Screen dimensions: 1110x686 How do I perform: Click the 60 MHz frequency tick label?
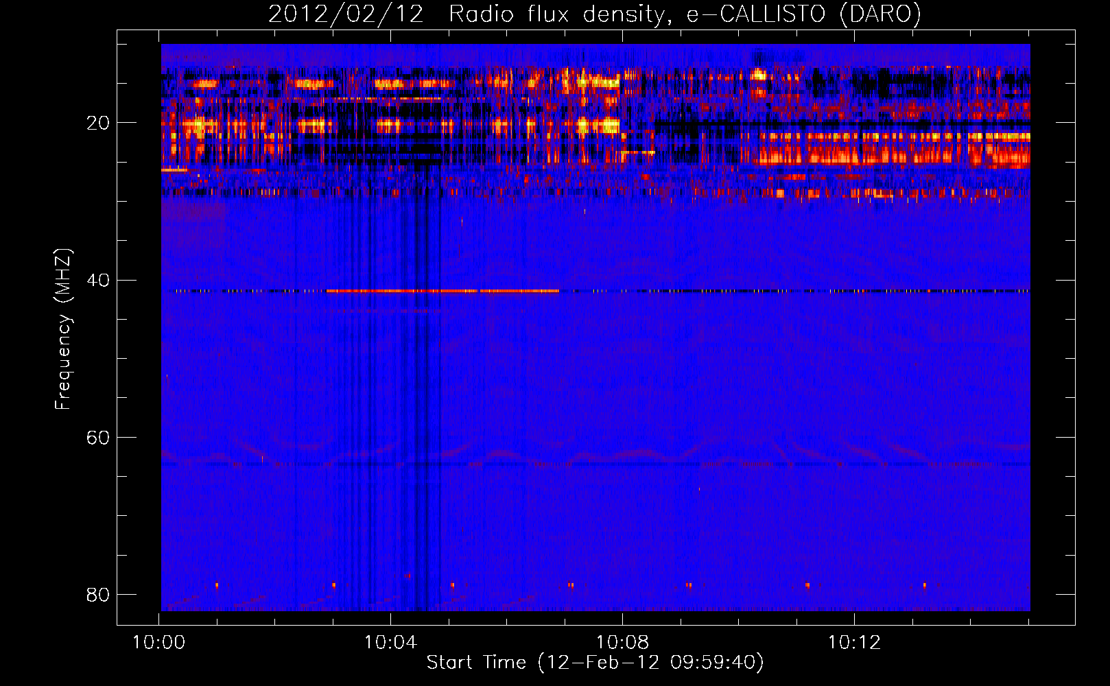(98, 437)
